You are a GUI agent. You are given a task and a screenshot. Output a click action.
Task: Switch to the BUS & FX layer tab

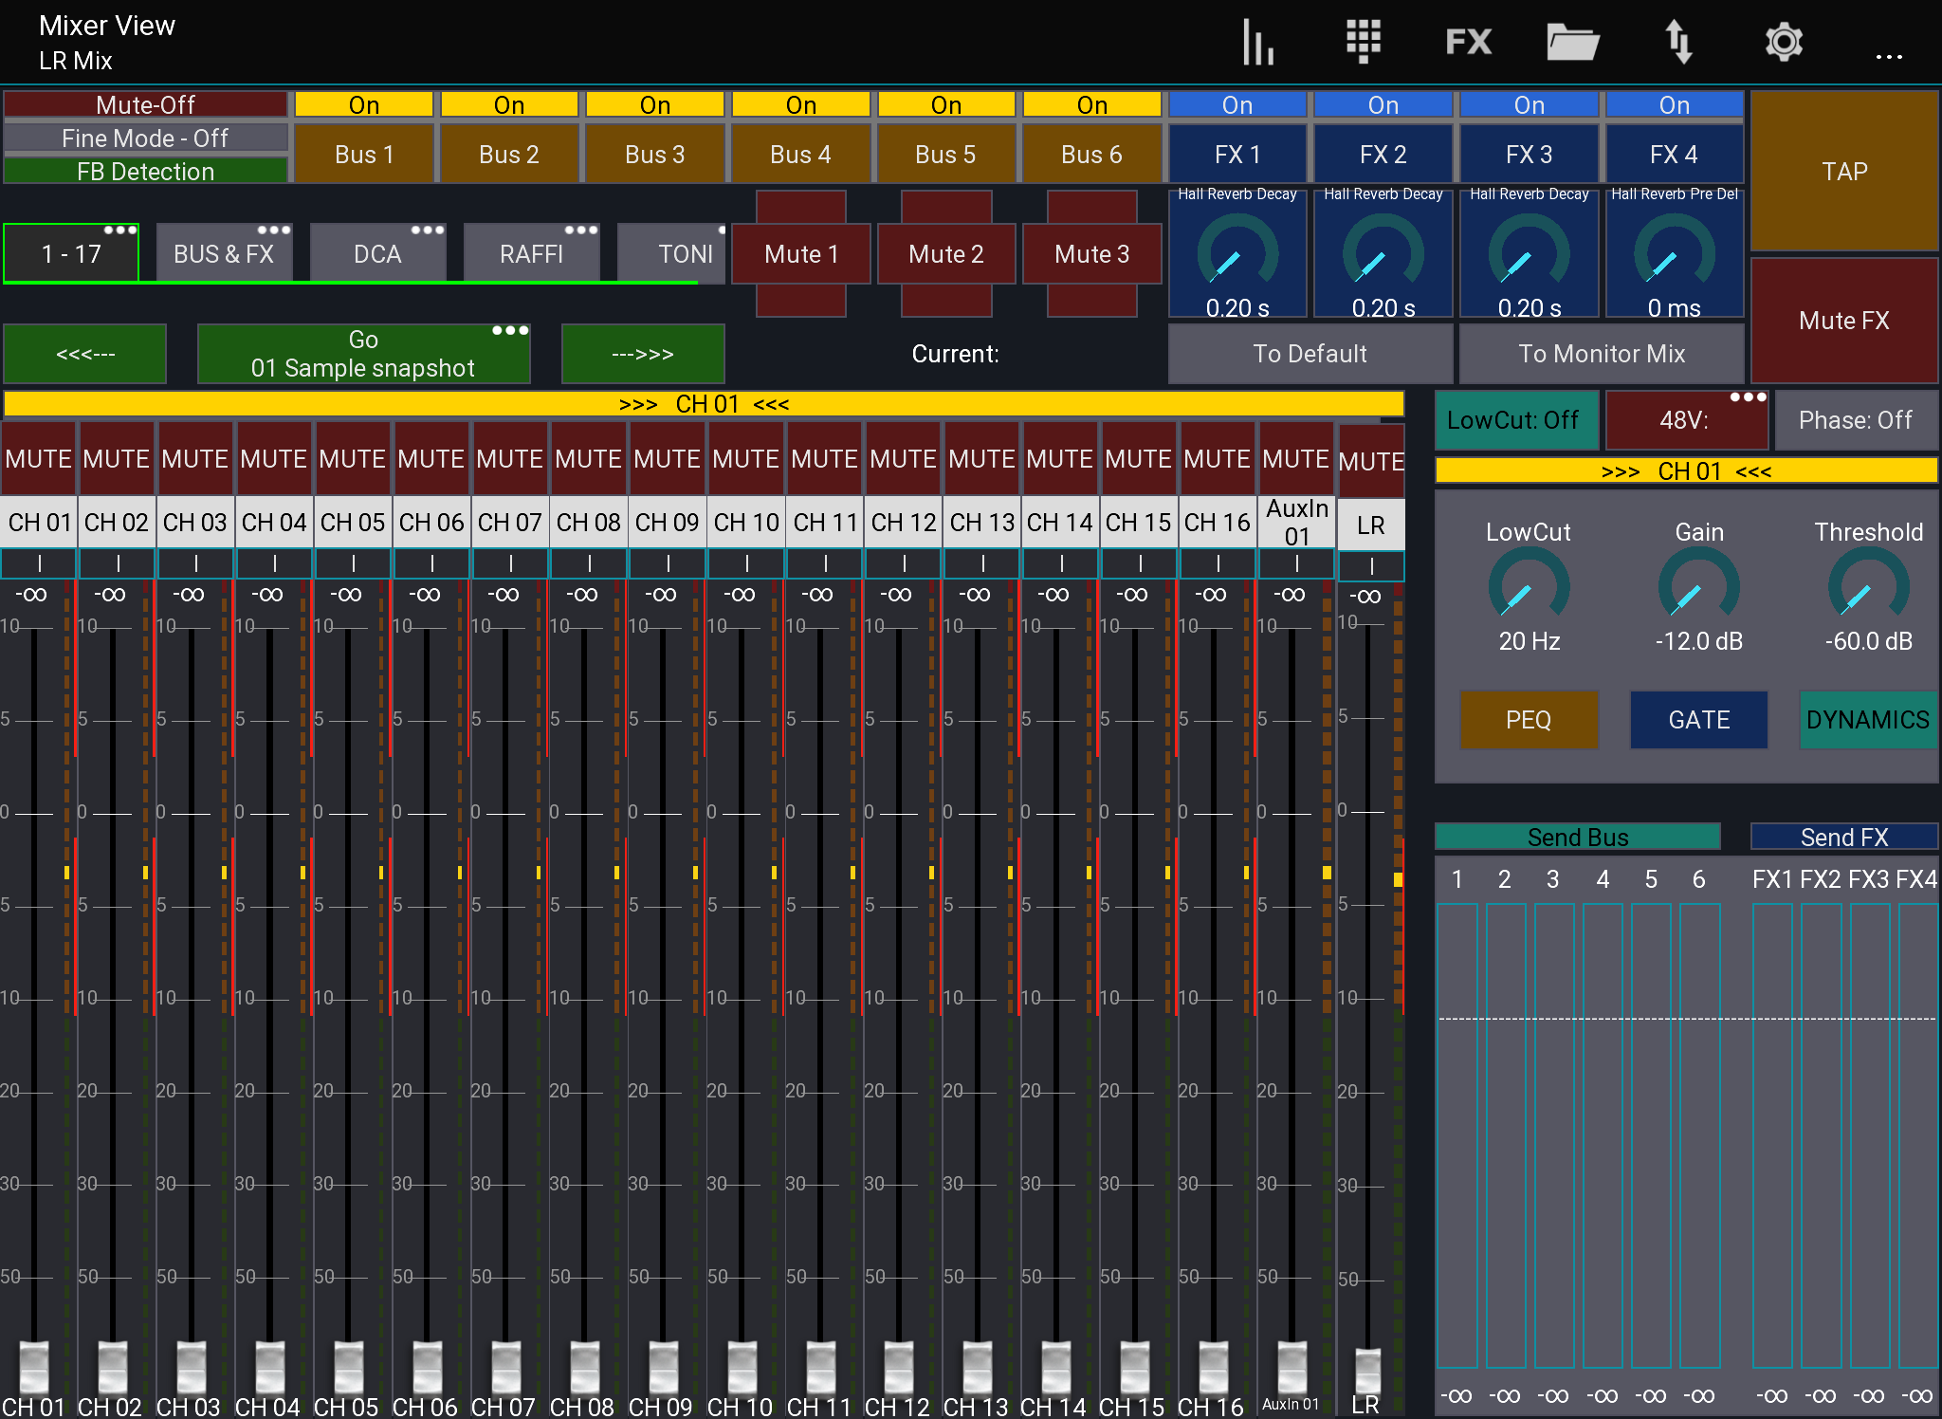click(x=224, y=253)
